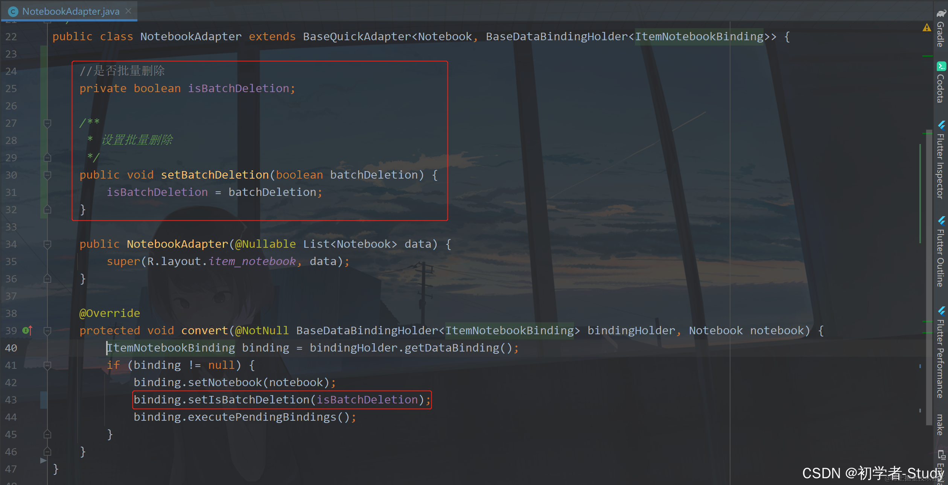Click the editor vertical scrollbar thumb

point(928,278)
